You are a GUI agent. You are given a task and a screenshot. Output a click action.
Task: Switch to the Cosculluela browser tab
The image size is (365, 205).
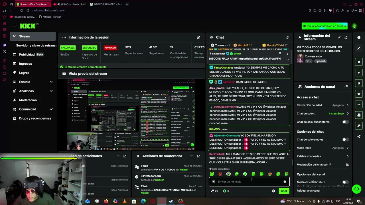[x=70, y=4]
